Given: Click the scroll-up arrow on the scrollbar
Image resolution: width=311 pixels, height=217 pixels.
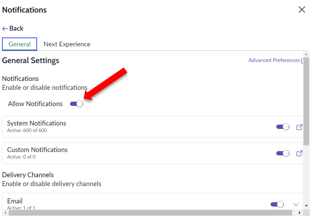Looking at the screenshot, I should (307, 55).
